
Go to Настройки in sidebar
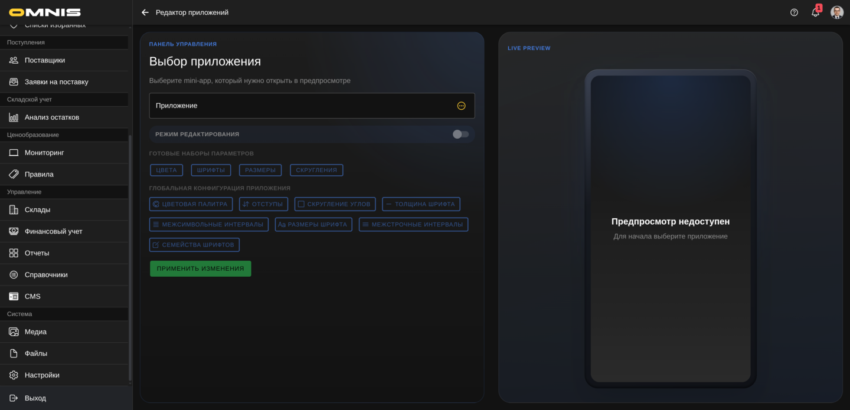[42, 375]
